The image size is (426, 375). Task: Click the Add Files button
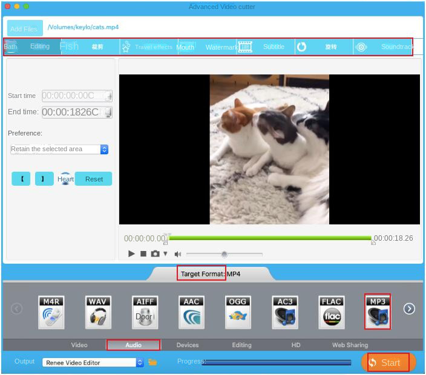pos(25,28)
